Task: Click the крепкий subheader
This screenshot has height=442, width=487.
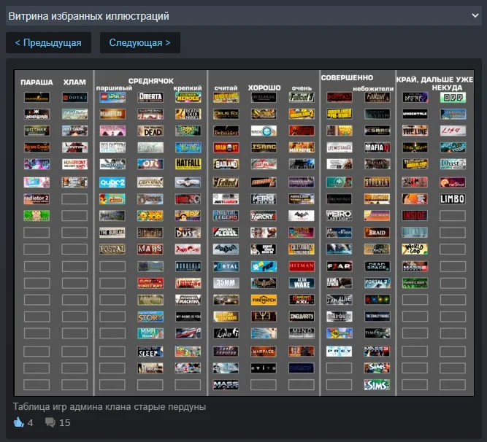Action: tap(188, 88)
